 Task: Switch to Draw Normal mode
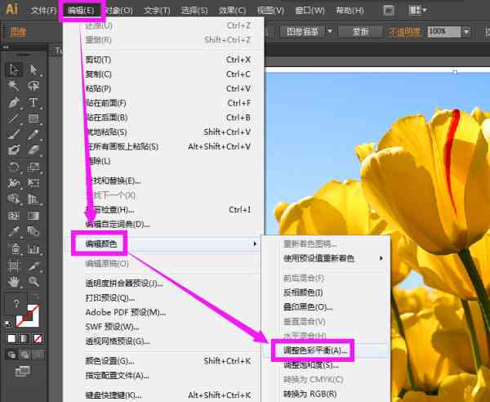[x=12, y=355]
